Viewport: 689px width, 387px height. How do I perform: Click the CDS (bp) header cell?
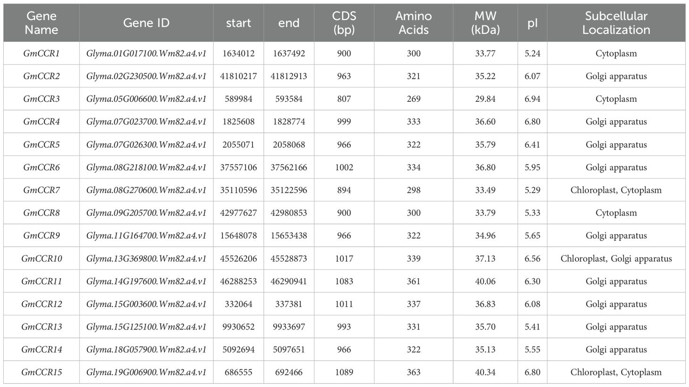[x=344, y=23]
